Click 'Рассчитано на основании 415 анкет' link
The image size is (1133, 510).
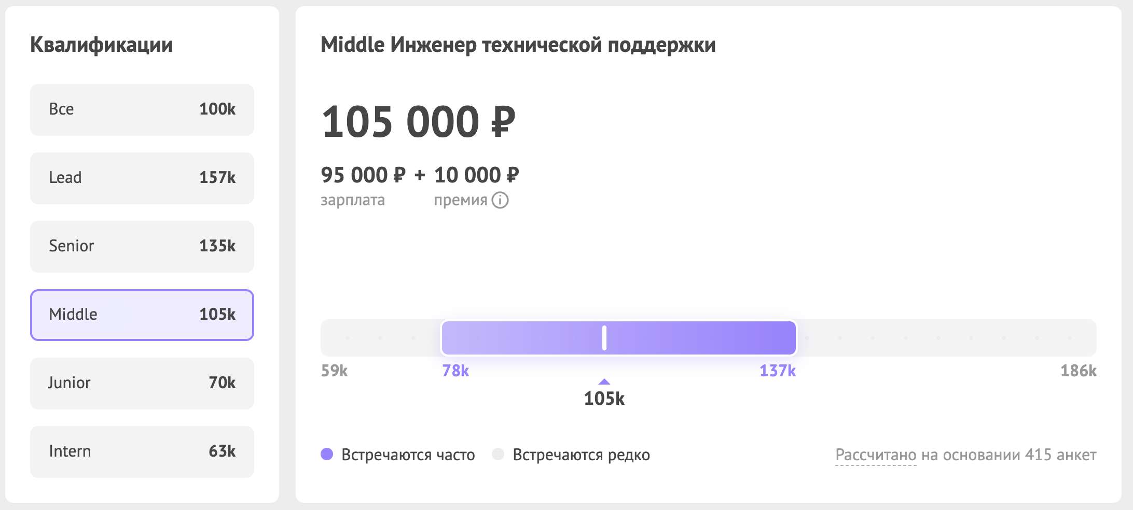965,455
